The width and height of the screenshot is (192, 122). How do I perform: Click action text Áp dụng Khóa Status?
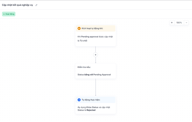coord(88,107)
